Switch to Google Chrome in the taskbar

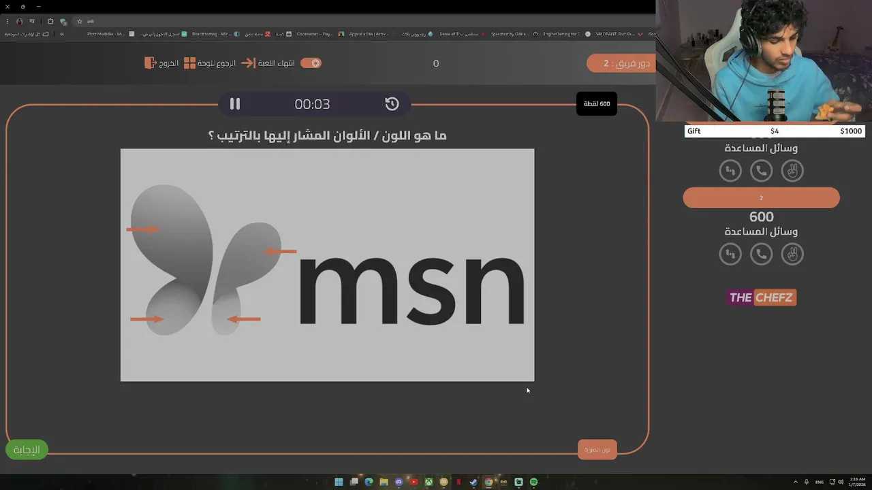click(x=488, y=482)
